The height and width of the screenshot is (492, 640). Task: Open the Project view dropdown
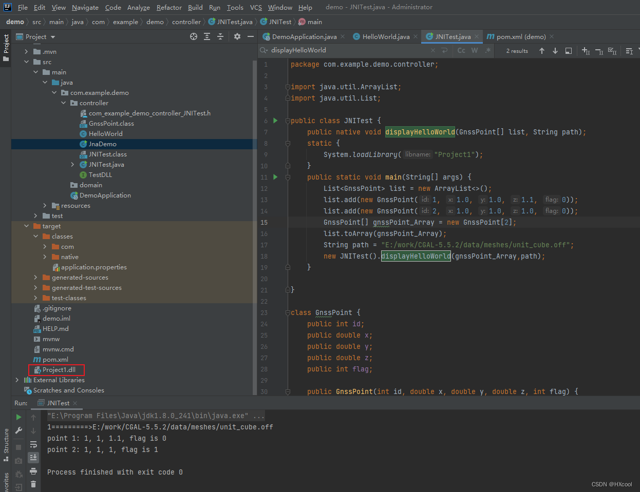click(53, 37)
